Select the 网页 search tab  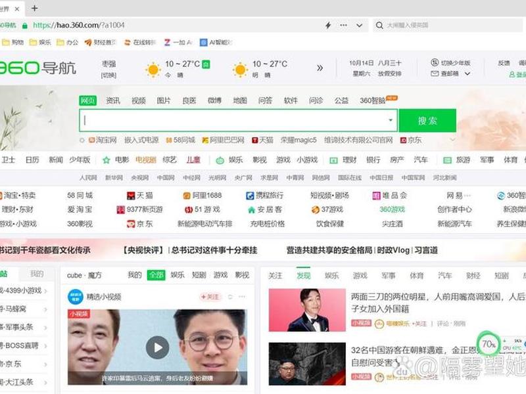[88, 100]
